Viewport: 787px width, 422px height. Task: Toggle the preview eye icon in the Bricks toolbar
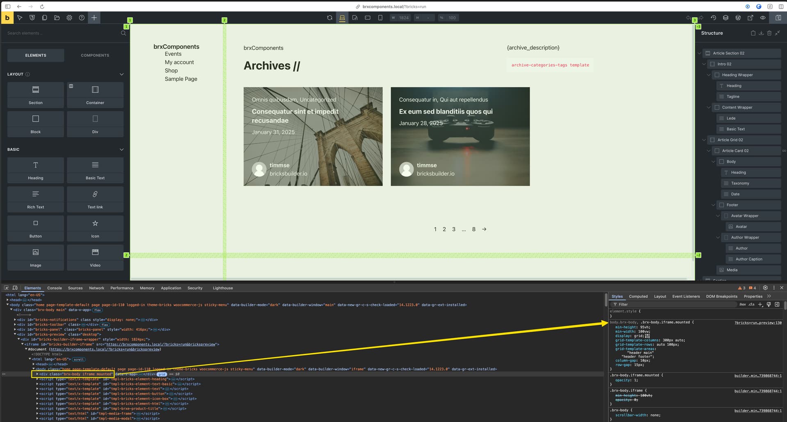[763, 18]
